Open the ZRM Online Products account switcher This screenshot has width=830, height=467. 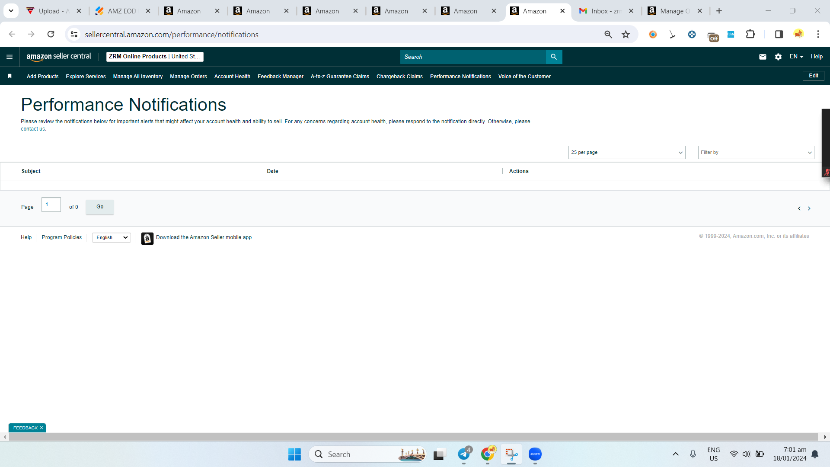click(155, 57)
